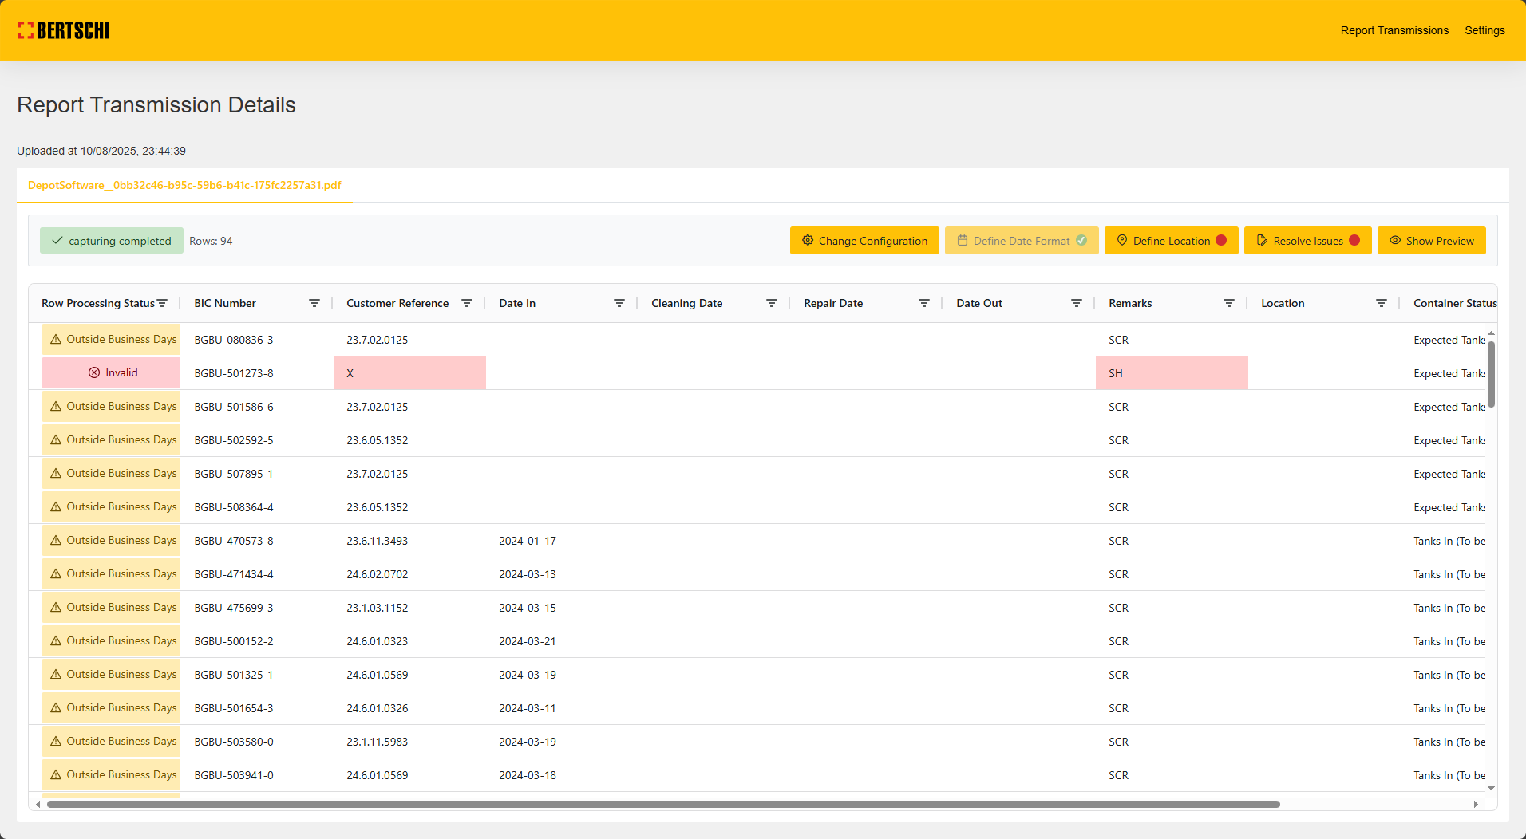Open filter menu for Location column
Image resolution: width=1526 pixels, height=839 pixels.
[1382, 303]
